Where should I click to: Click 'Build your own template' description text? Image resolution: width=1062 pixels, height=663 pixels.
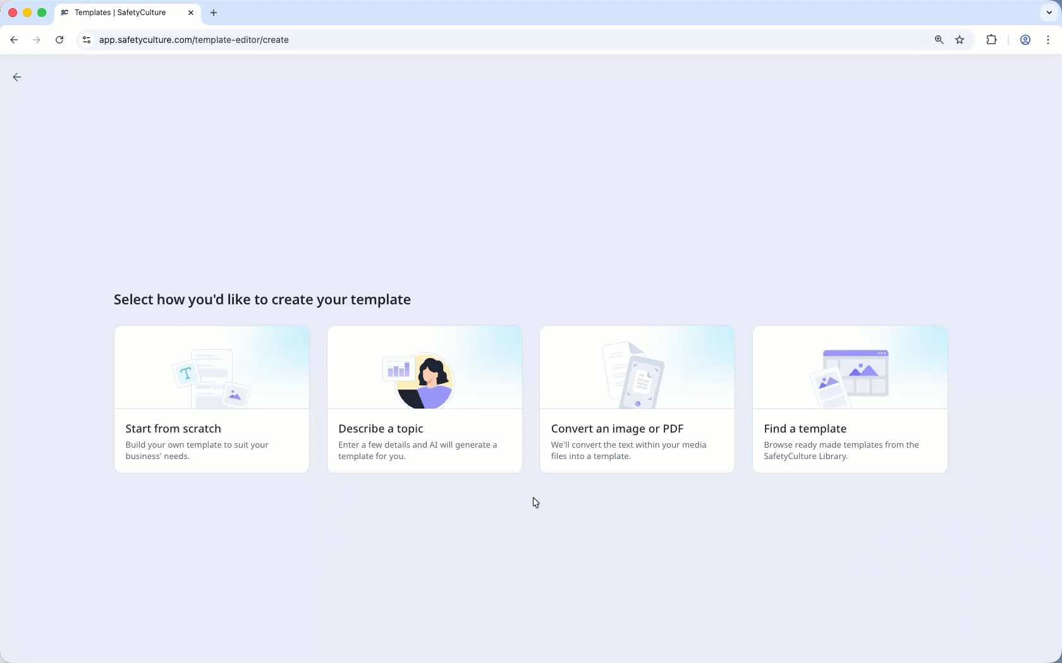point(197,450)
